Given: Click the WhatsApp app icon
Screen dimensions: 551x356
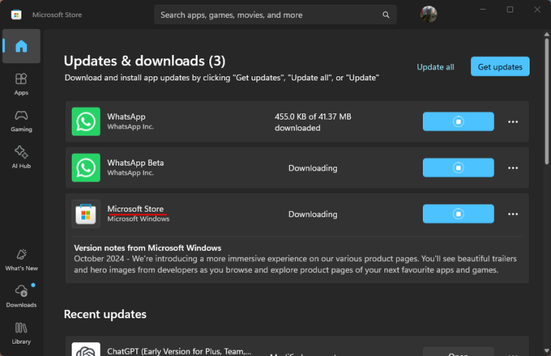Looking at the screenshot, I should click(86, 122).
